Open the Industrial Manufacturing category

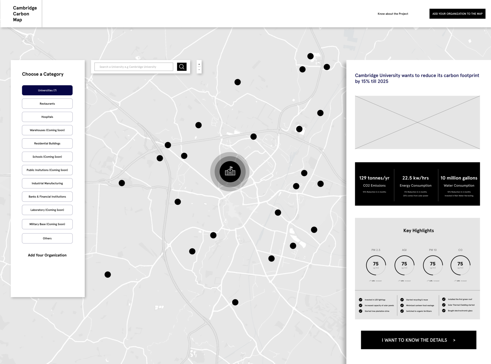tap(47, 183)
